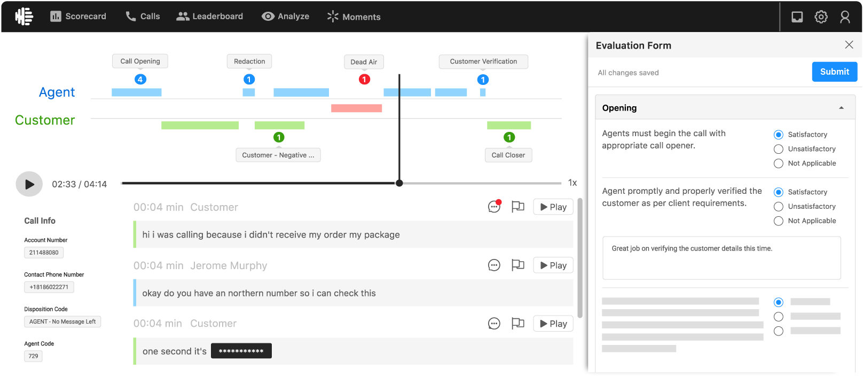Switch to the Analyze page
The height and width of the screenshot is (377, 863).
285,17
